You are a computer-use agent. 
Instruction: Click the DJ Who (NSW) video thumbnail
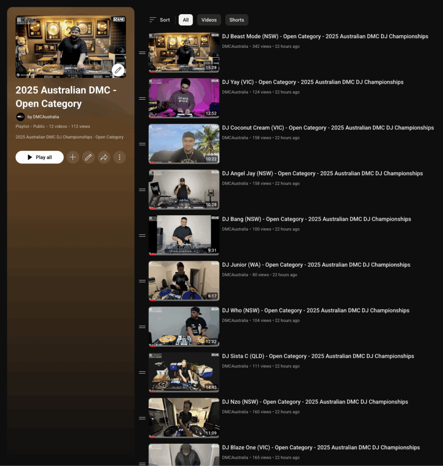(184, 326)
